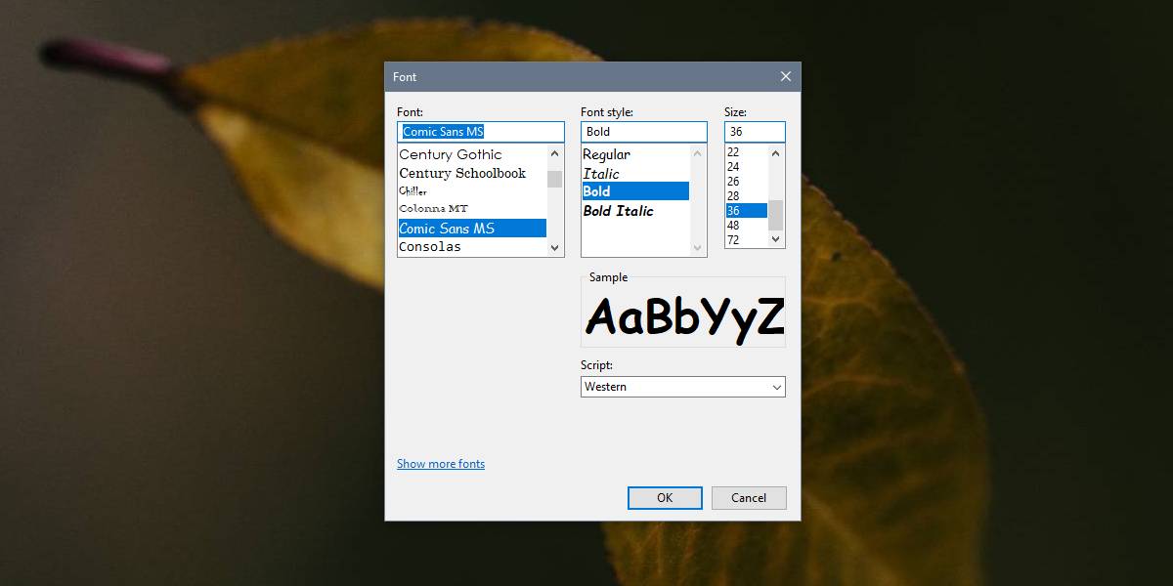Select Century Gothic font
The height and width of the screenshot is (586, 1173).
(x=451, y=154)
